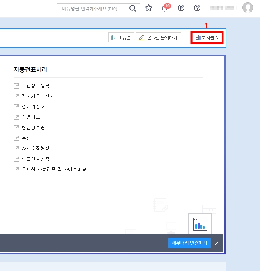The image size is (260, 271).
Task: Click external-link icon beside 전자세금계산서
Action: click(x=16, y=96)
